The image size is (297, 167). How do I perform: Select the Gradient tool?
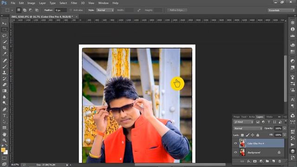4,91
